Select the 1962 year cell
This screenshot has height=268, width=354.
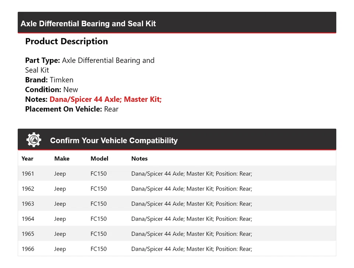click(x=28, y=189)
